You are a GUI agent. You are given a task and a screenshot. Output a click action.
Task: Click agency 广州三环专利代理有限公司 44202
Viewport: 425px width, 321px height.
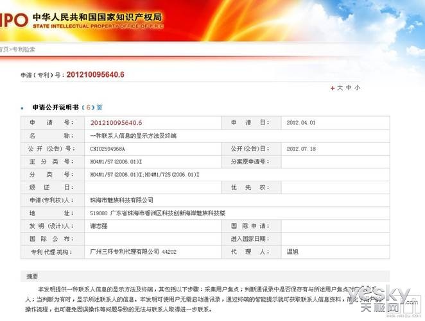tap(133, 252)
